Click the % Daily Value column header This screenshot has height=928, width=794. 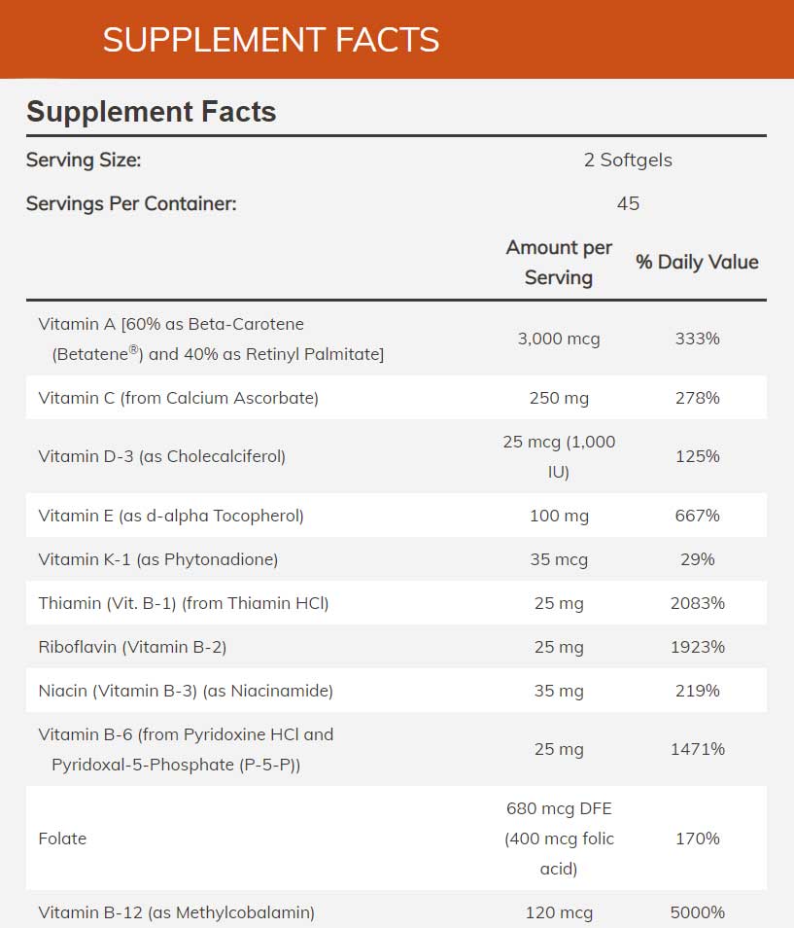coord(697,262)
